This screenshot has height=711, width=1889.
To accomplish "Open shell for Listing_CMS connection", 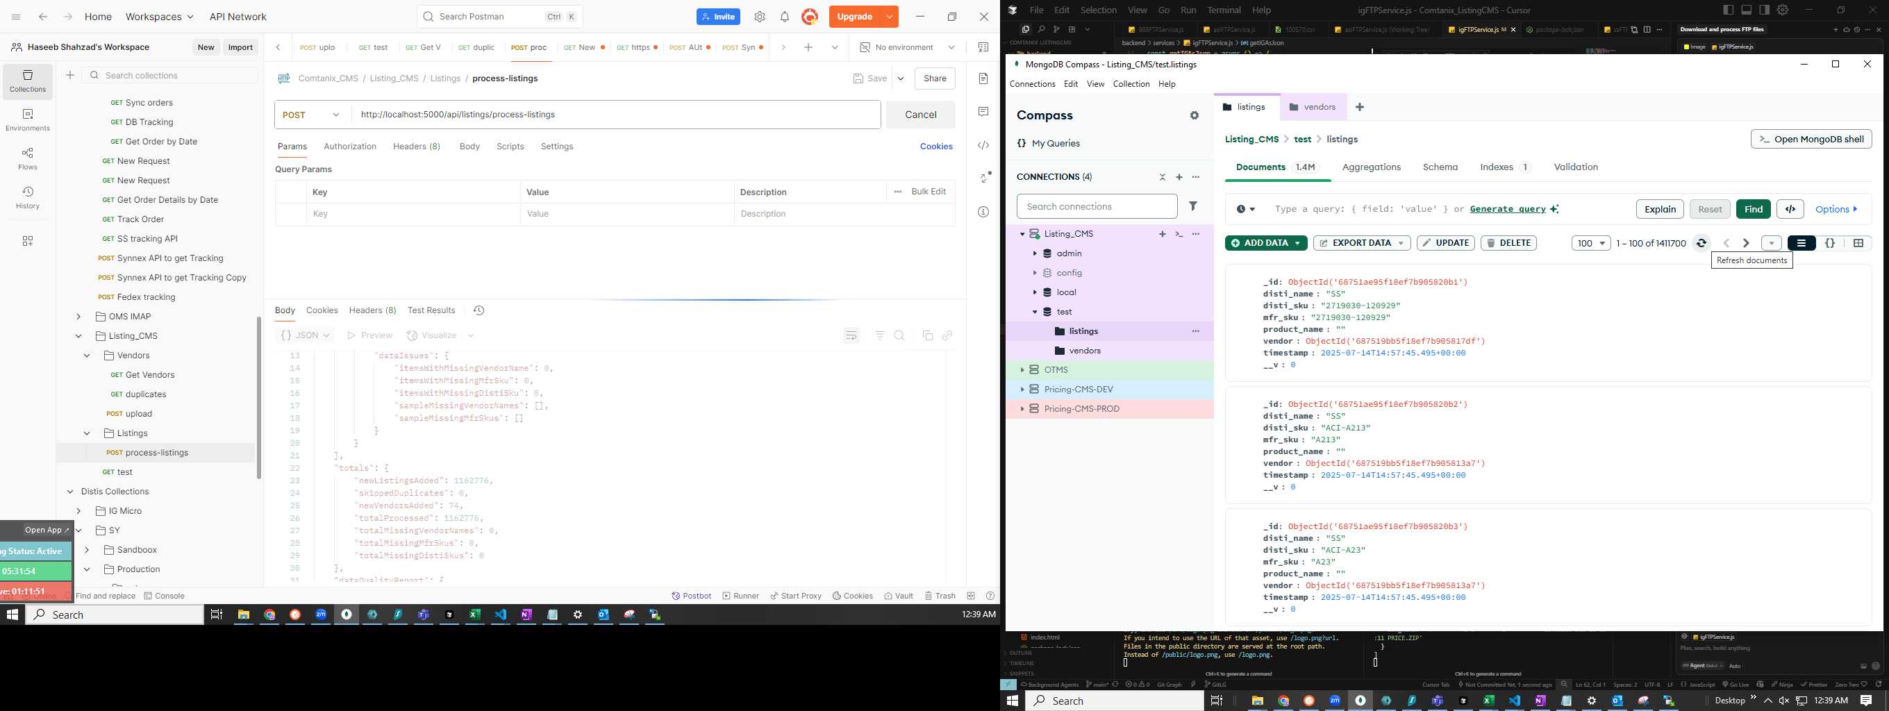I will (1179, 235).
